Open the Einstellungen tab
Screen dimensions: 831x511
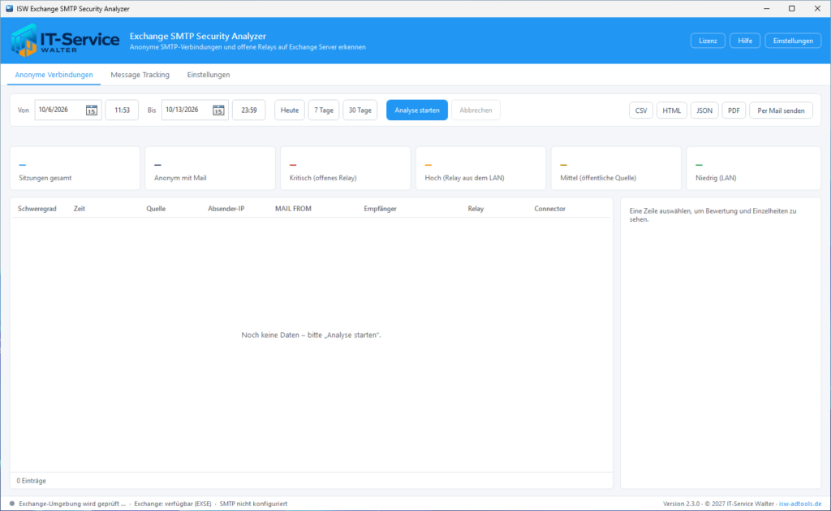click(x=209, y=75)
